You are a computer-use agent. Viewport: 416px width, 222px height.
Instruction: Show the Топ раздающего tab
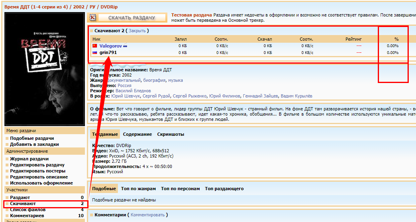[x=224, y=189]
